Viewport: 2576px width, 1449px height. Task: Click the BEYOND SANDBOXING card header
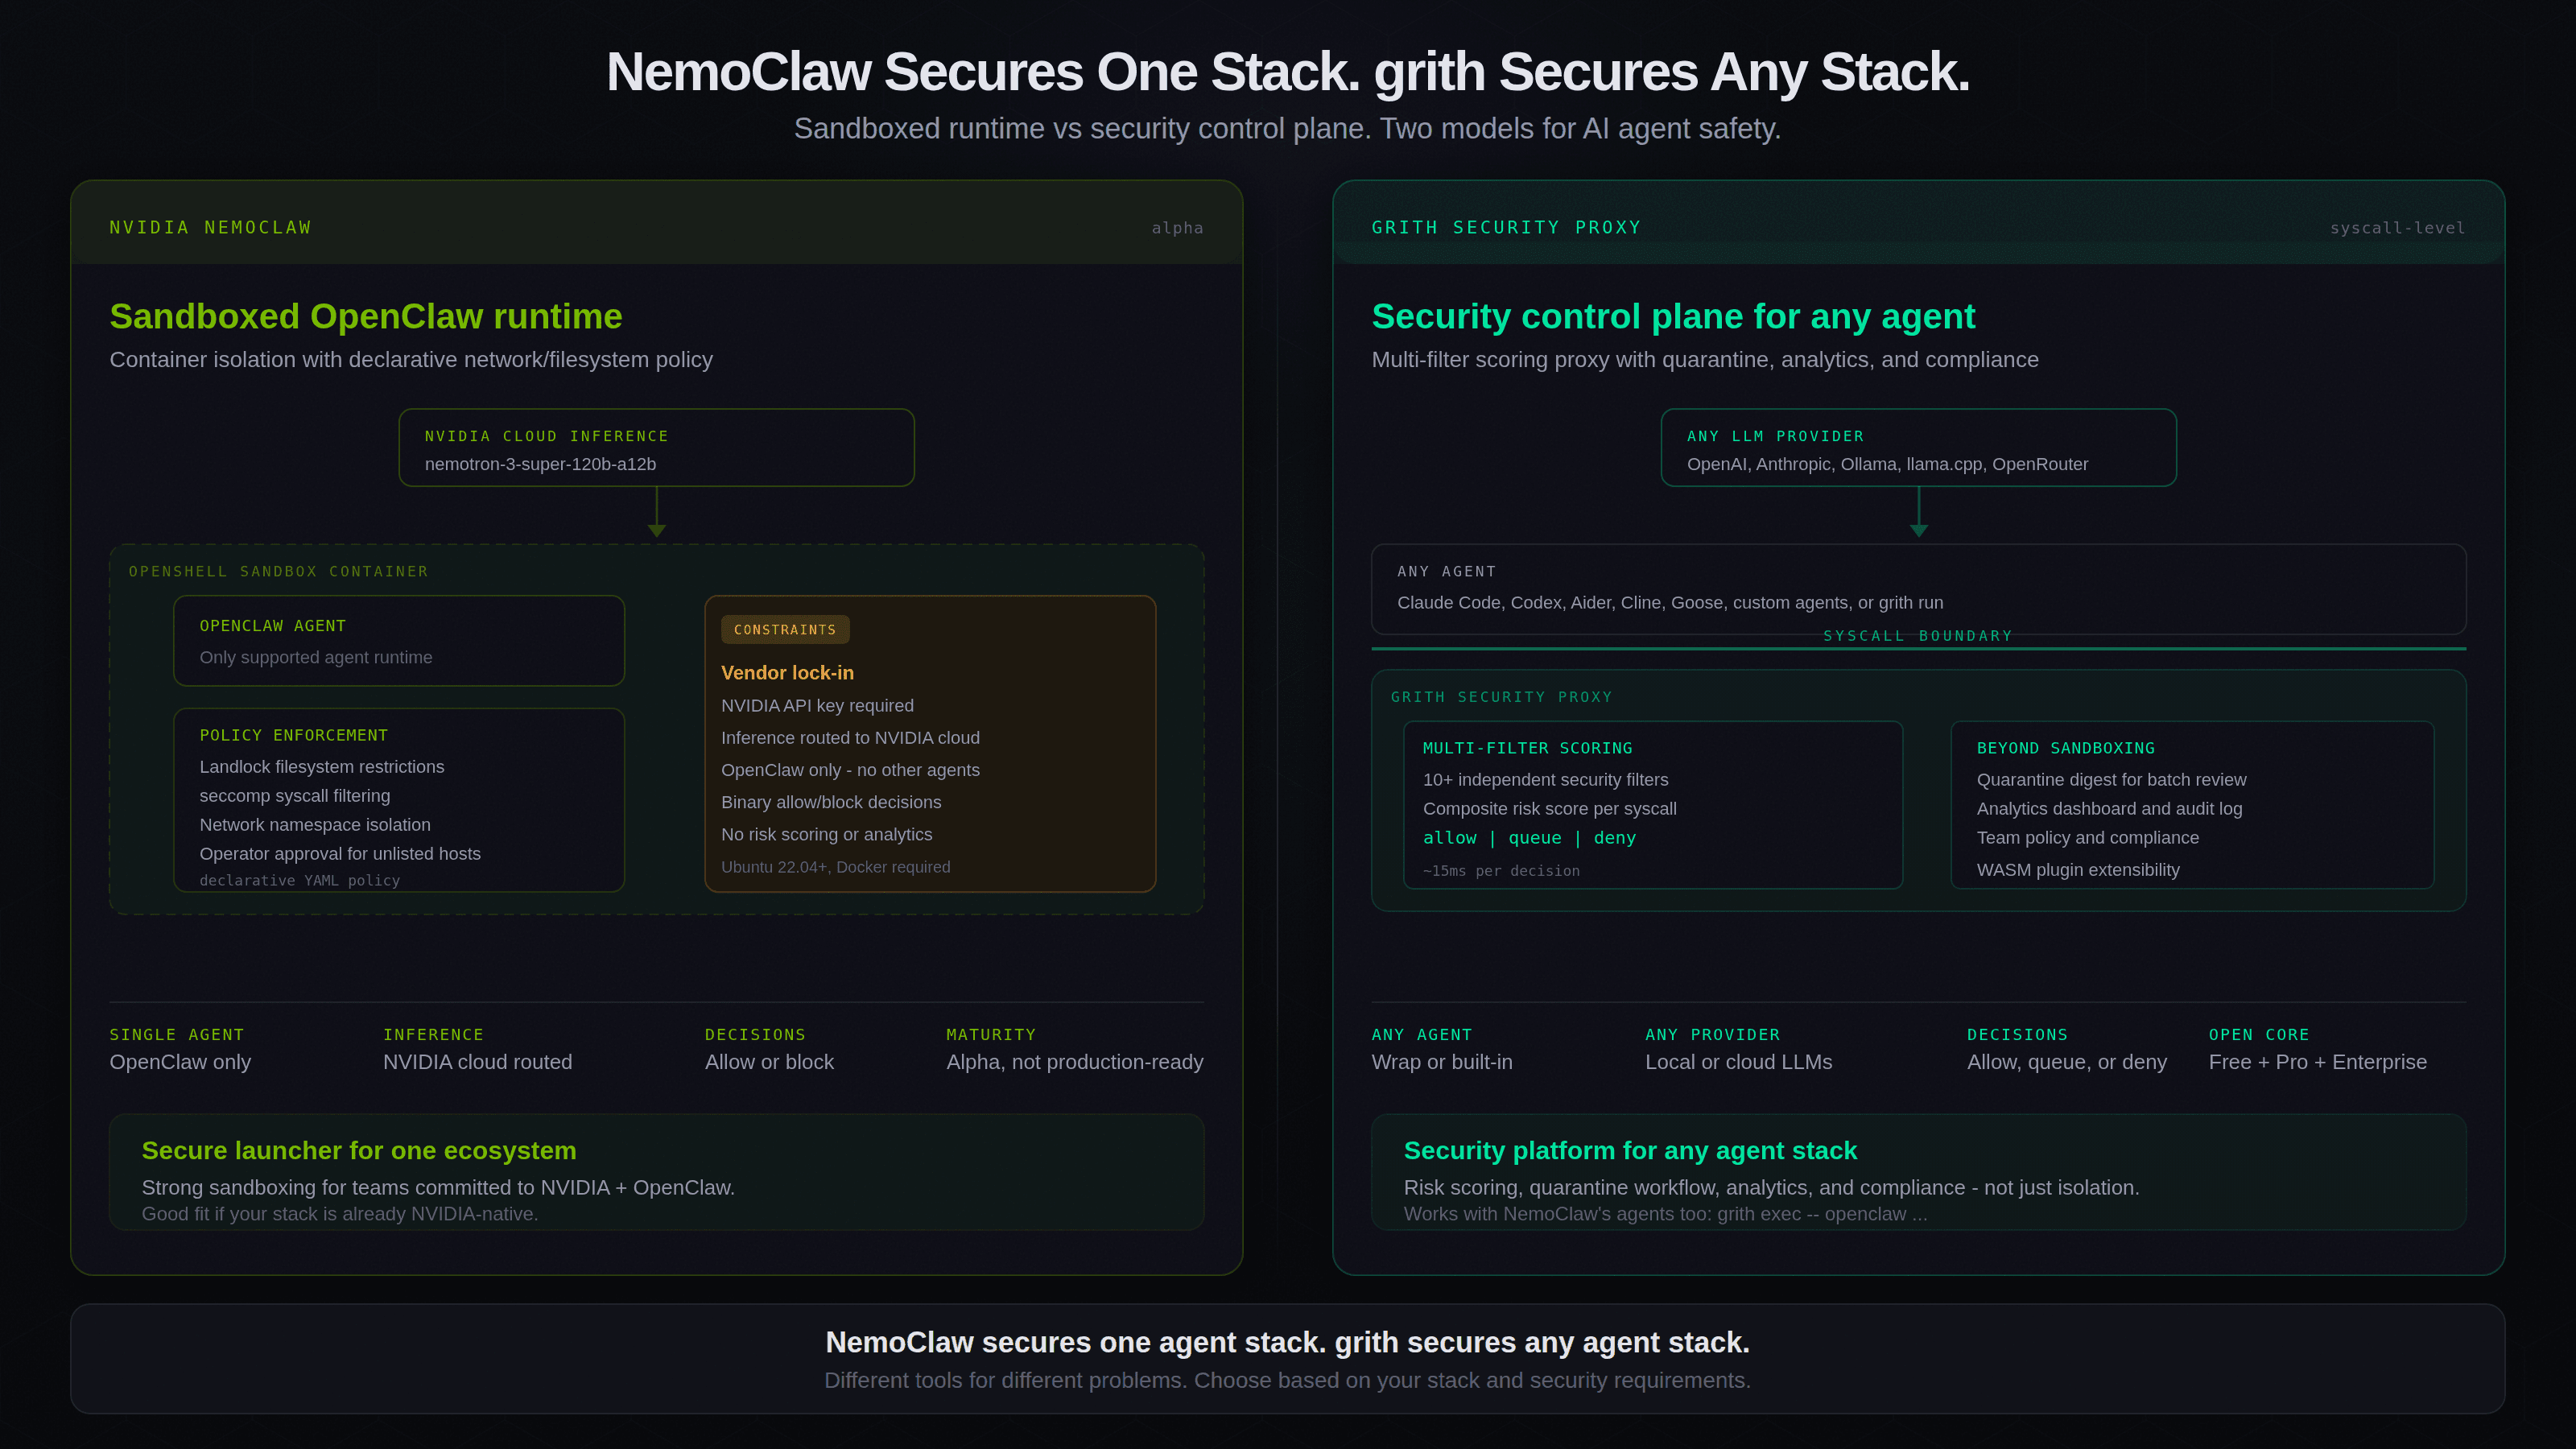pyautogui.click(x=2066, y=748)
